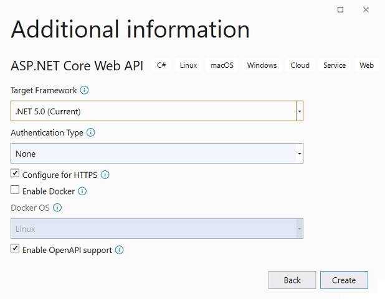This screenshot has height=299, width=385.
Task: Click info icon beside Enable Docker
Action: point(82,191)
